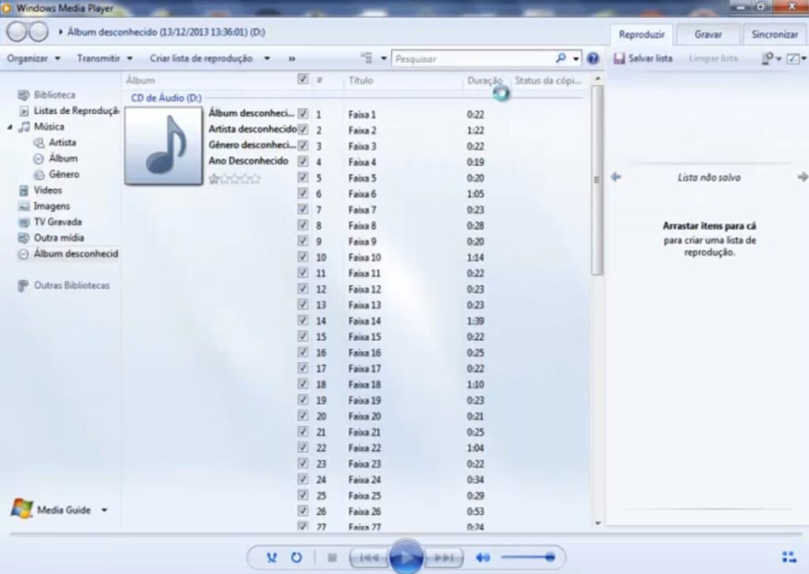809x574 pixels.
Task: Click the volume slider
Action: pyautogui.click(x=527, y=557)
